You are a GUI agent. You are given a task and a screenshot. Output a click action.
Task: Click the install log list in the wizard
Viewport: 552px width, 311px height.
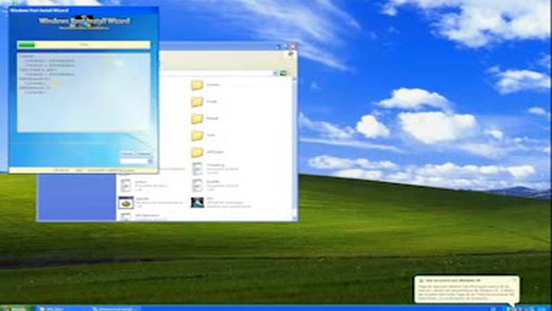click(84, 92)
